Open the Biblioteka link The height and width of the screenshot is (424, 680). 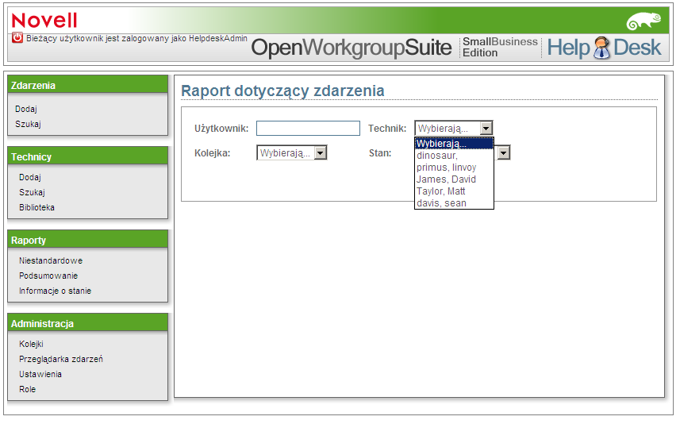point(36,207)
